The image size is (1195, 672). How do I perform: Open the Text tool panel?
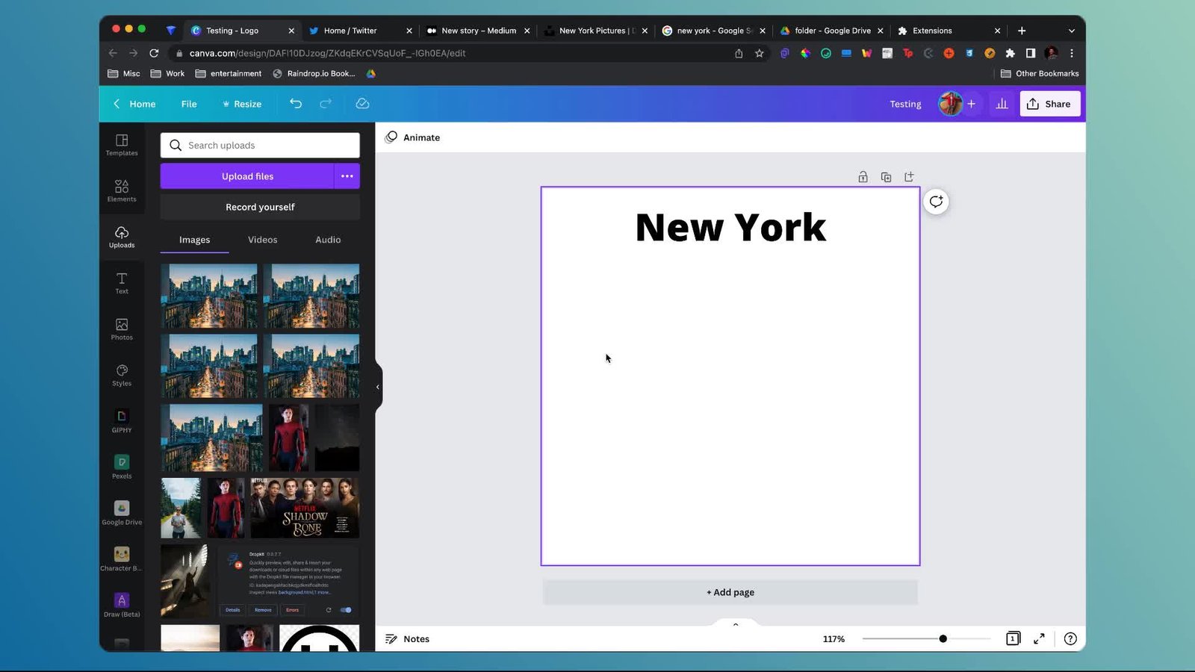pyautogui.click(x=122, y=283)
